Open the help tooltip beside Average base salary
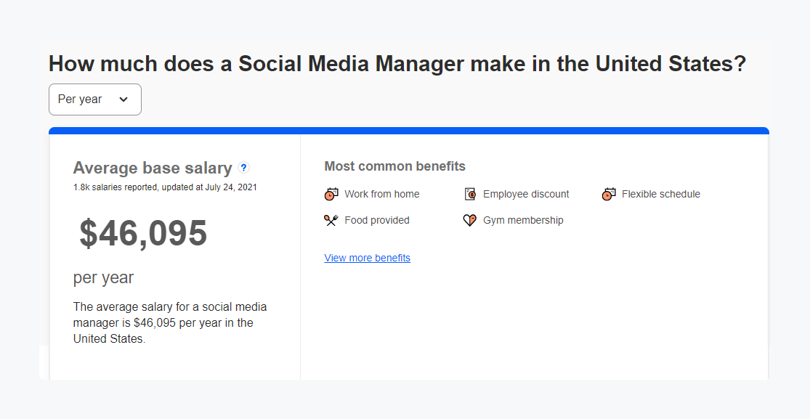Image resolution: width=810 pixels, height=419 pixels. coord(244,168)
